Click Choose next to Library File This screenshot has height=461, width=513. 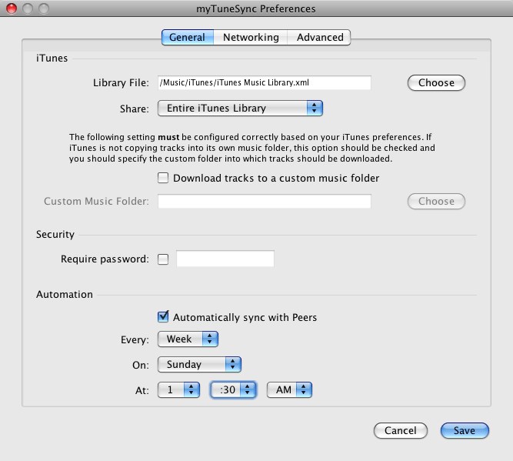(x=436, y=83)
